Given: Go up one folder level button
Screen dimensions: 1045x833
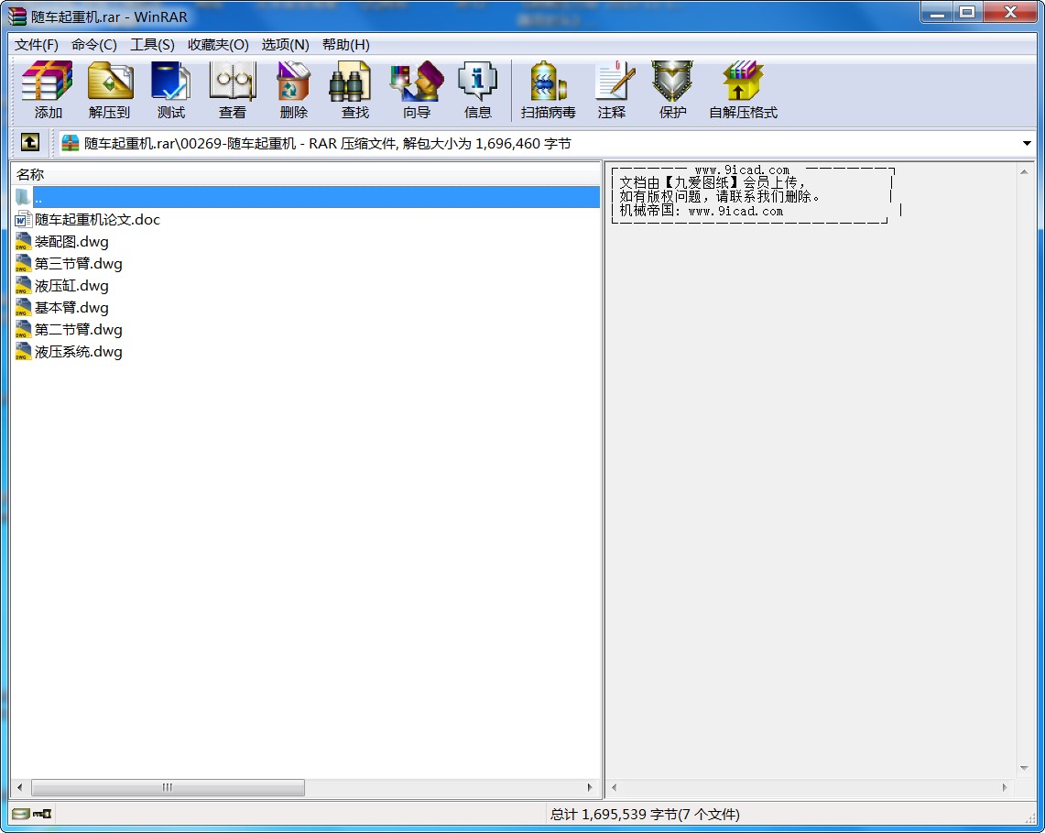Looking at the screenshot, I should 30,143.
